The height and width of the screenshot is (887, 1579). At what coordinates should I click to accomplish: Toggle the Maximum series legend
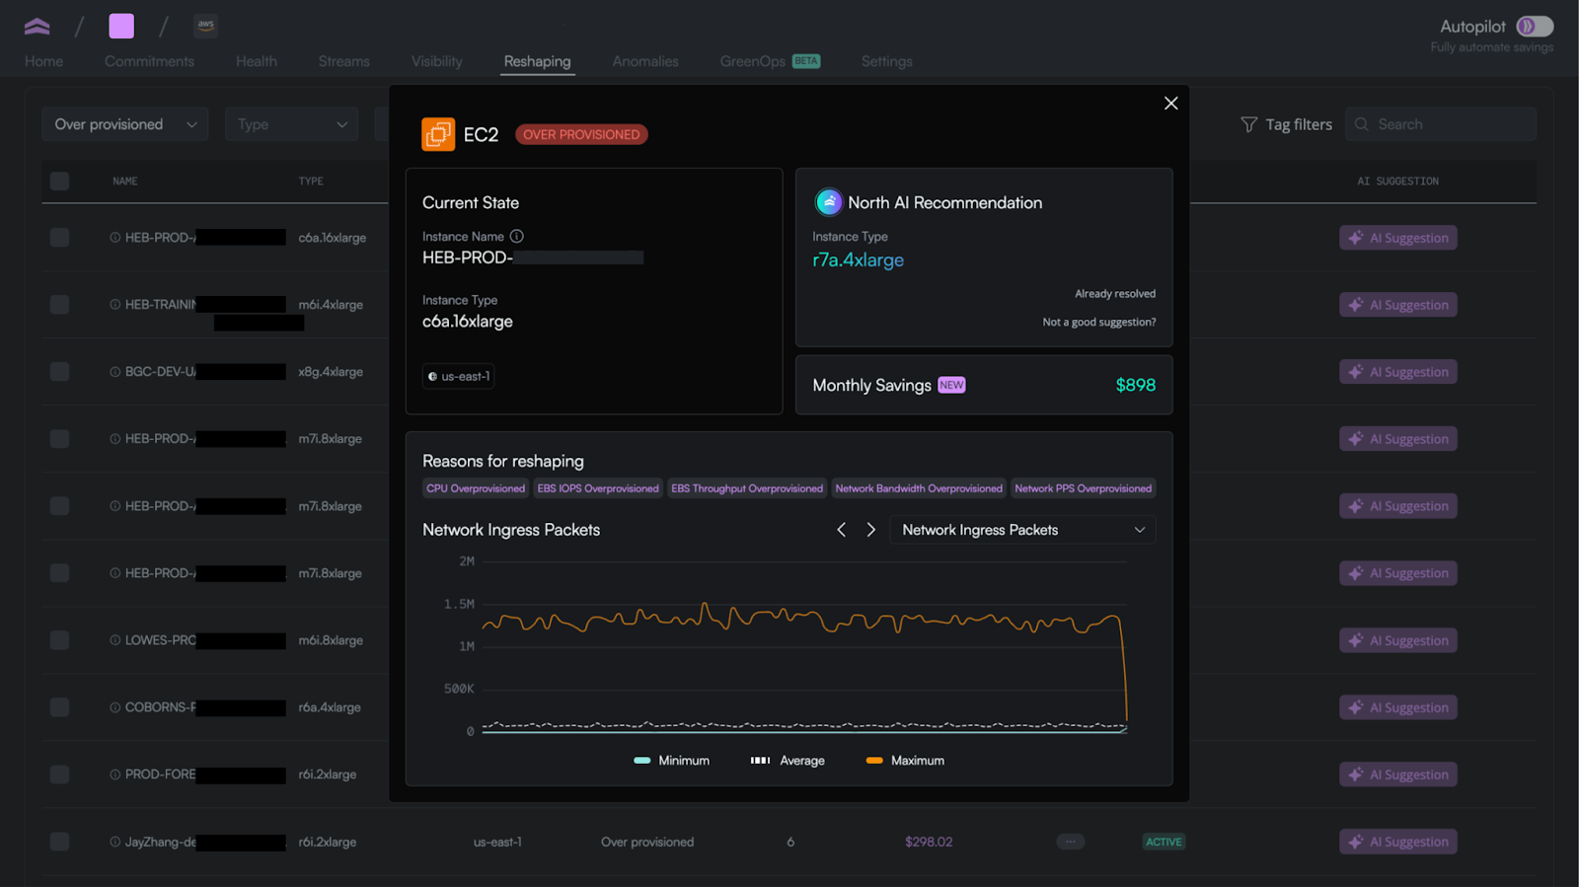[x=905, y=761]
